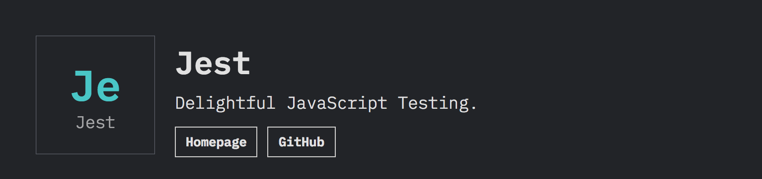Image resolution: width=762 pixels, height=179 pixels.
Task: Click the letter "J" in teal symbol
Action: 83,87
